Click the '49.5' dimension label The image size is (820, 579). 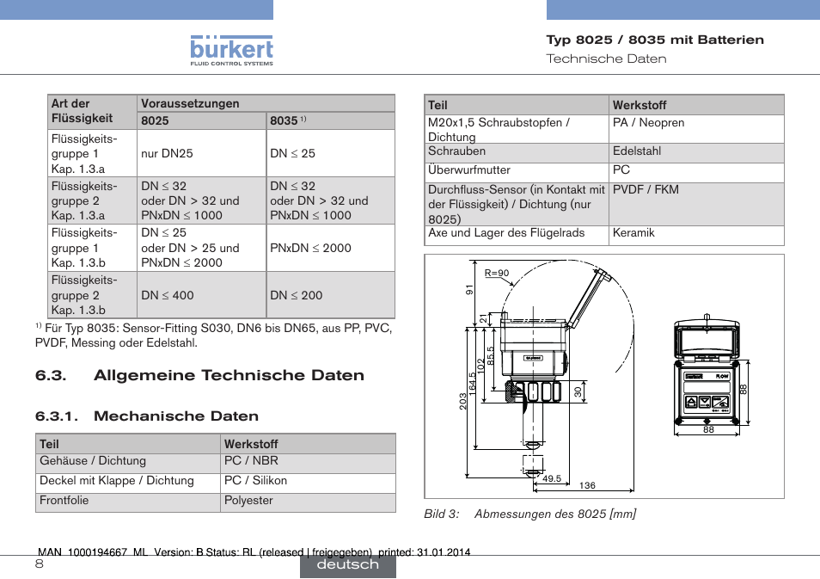(x=552, y=478)
